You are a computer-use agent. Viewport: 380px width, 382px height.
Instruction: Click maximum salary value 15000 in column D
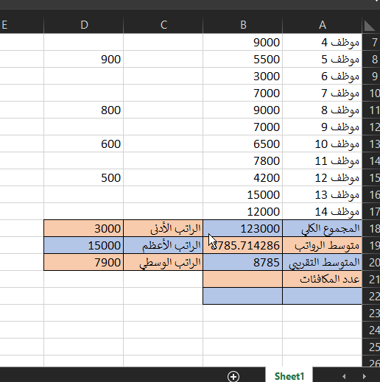click(84, 245)
